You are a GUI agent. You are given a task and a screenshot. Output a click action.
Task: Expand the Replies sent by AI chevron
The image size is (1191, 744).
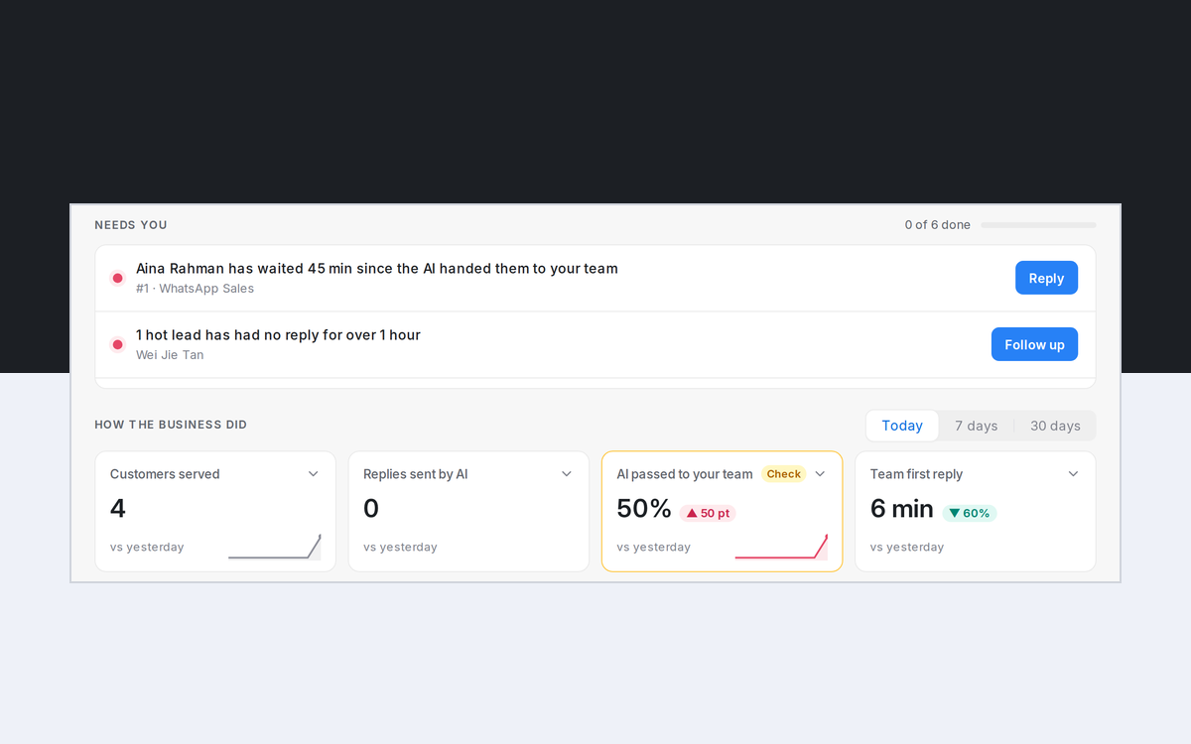coord(567,474)
